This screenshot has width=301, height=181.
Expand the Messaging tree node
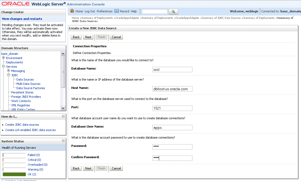[x=8, y=71]
